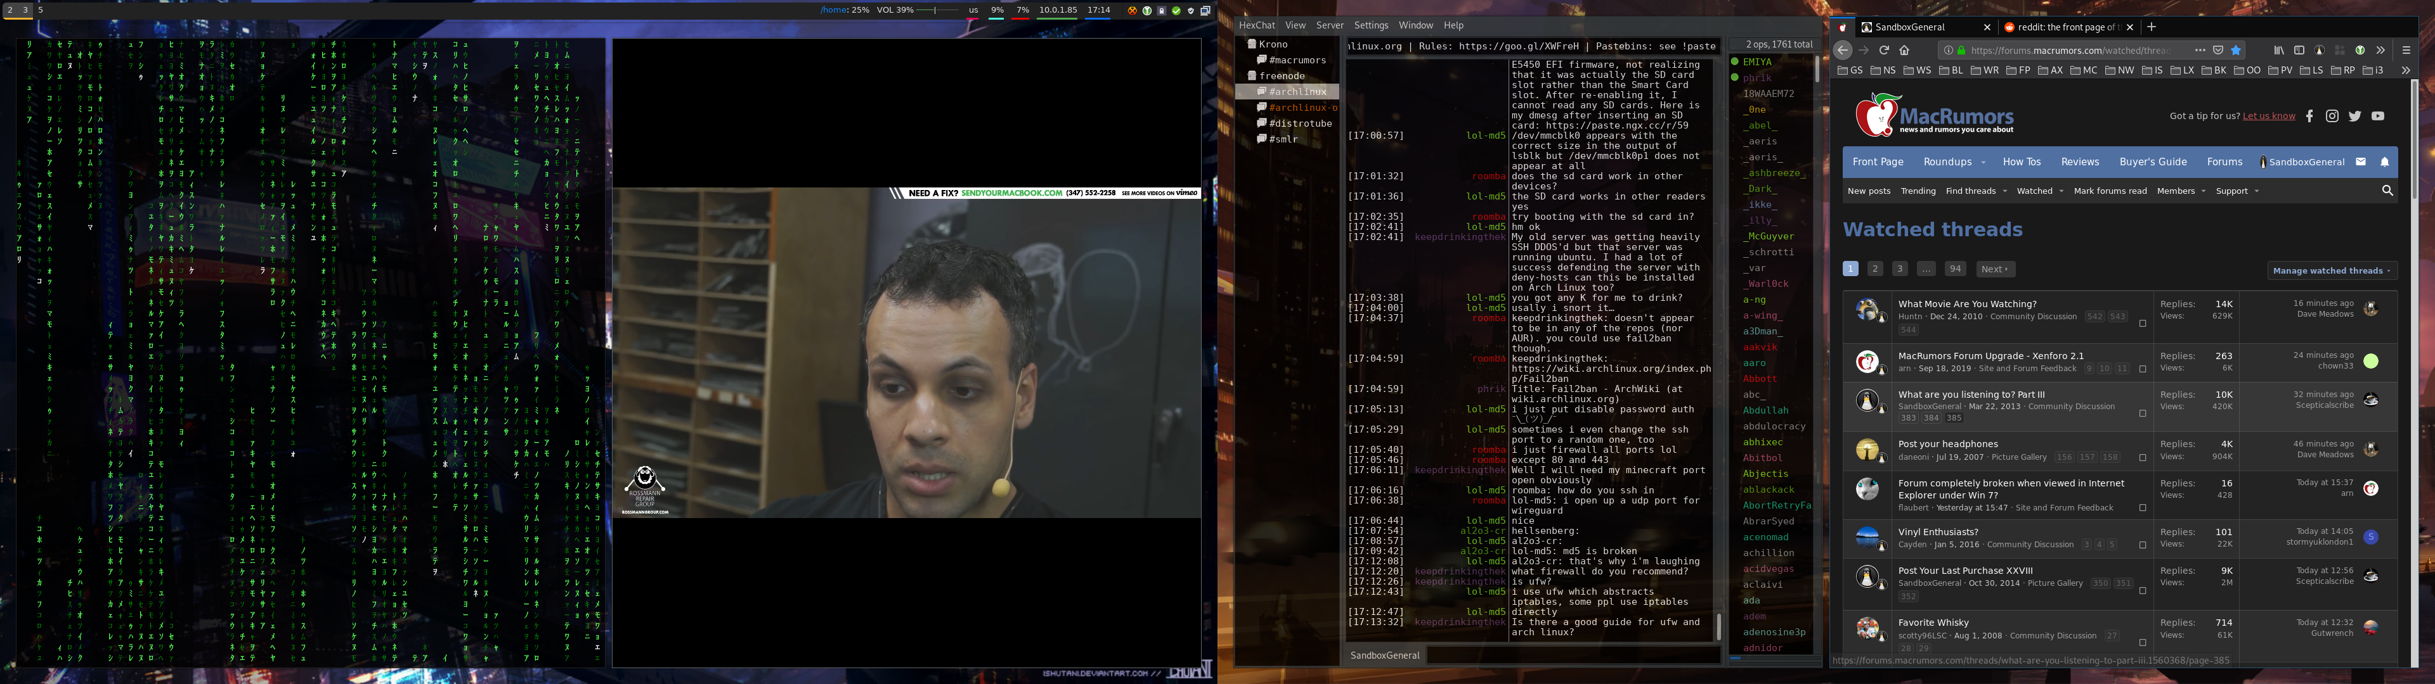Toggle the blue bookmark star
The width and height of the screenshot is (2435, 684).
pyautogui.click(x=2235, y=50)
